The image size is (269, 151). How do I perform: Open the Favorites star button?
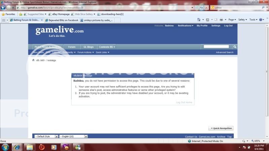[8, 14]
